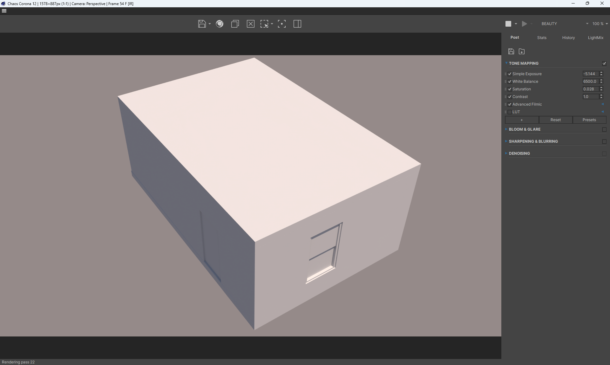The image size is (610, 365).
Task: Switch to the LightMix tab
Action: point(595,38)
